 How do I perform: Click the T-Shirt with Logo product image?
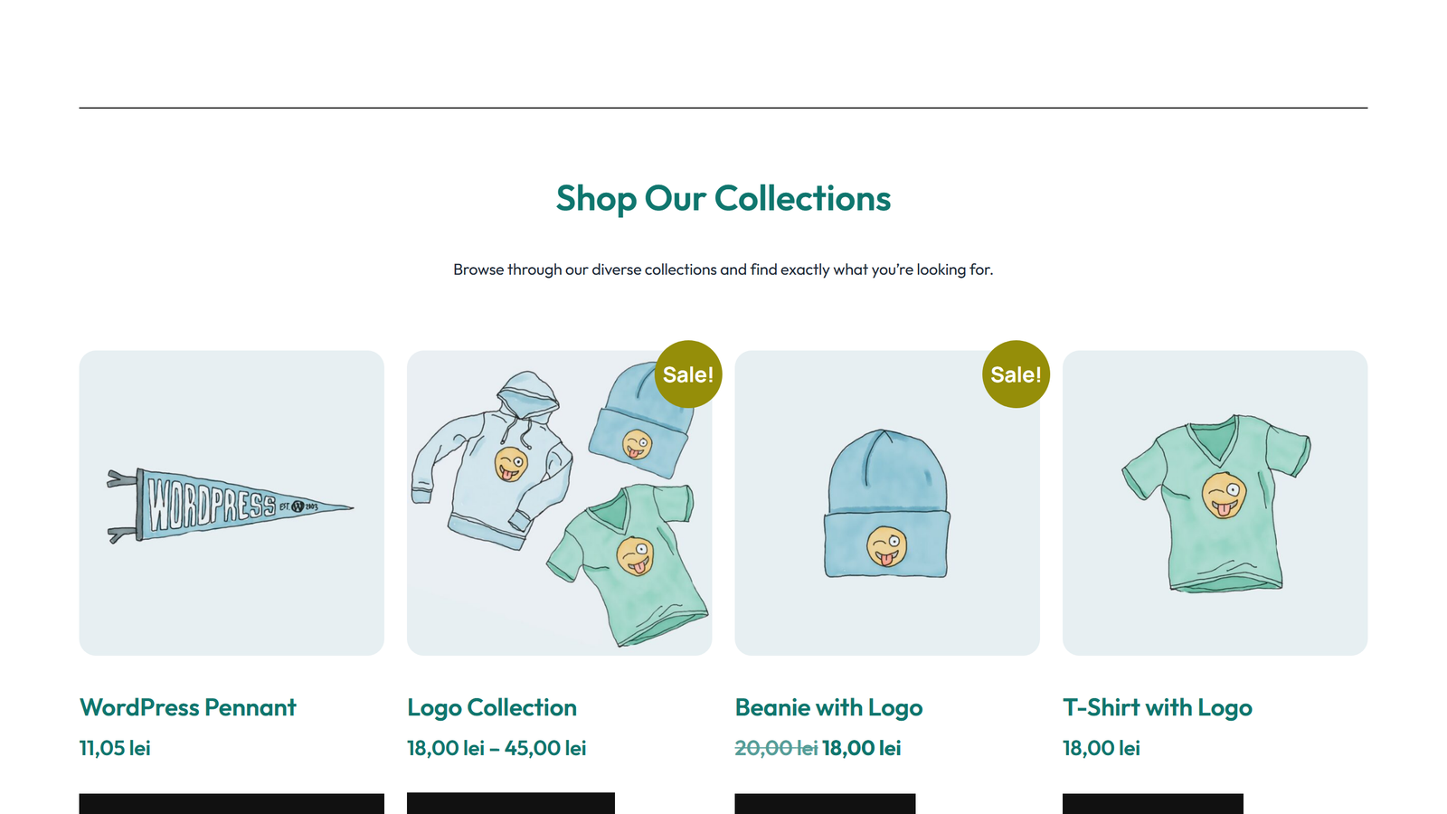point(1215,503)
